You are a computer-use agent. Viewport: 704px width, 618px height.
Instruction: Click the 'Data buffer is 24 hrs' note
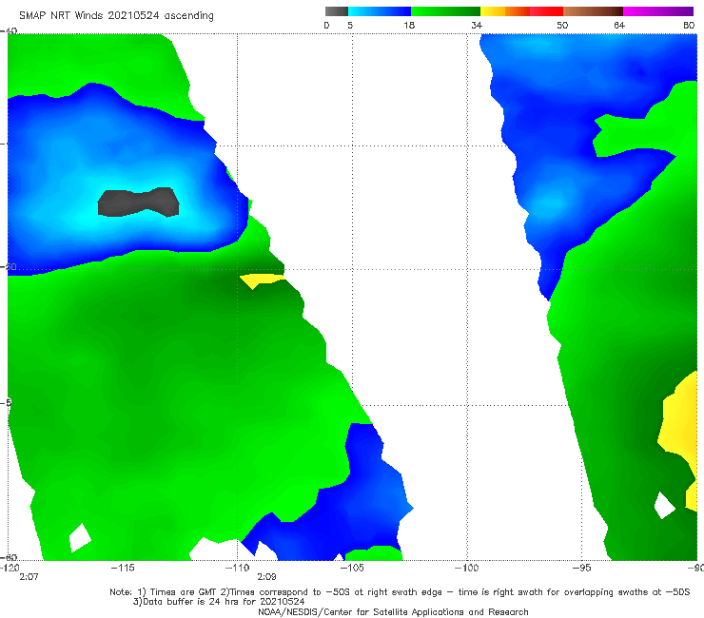[x=219, y=602]
